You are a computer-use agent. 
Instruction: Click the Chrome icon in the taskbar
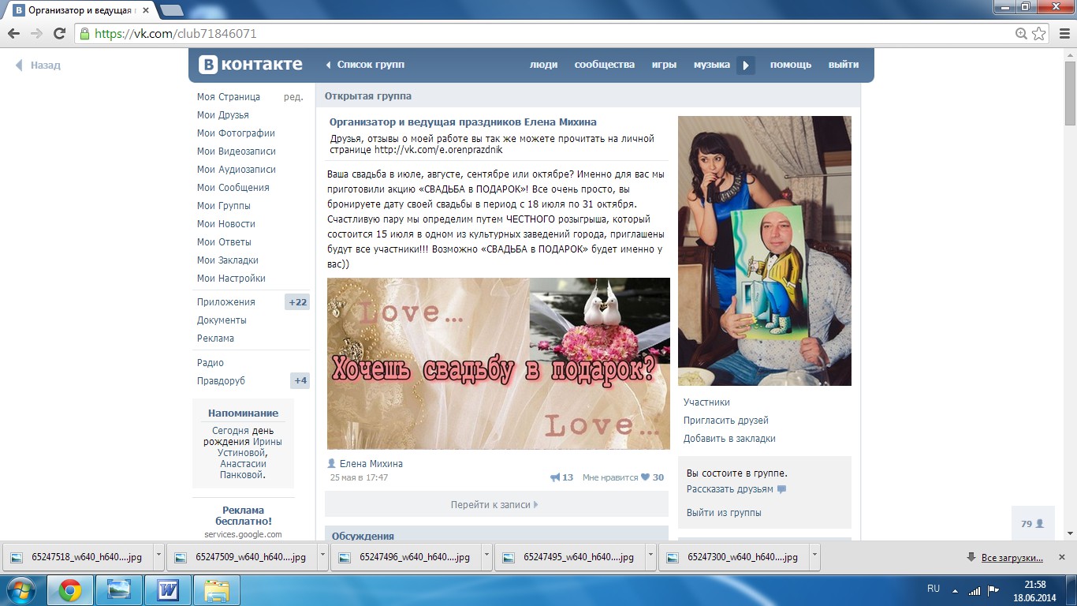click(x=70, y=590)
